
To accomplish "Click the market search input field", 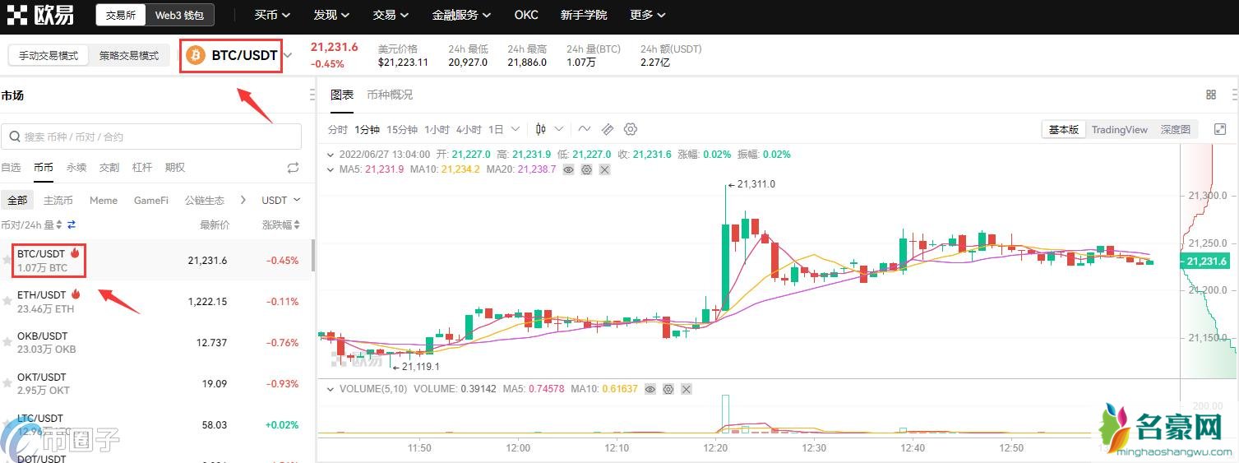I will pos(151,137).
